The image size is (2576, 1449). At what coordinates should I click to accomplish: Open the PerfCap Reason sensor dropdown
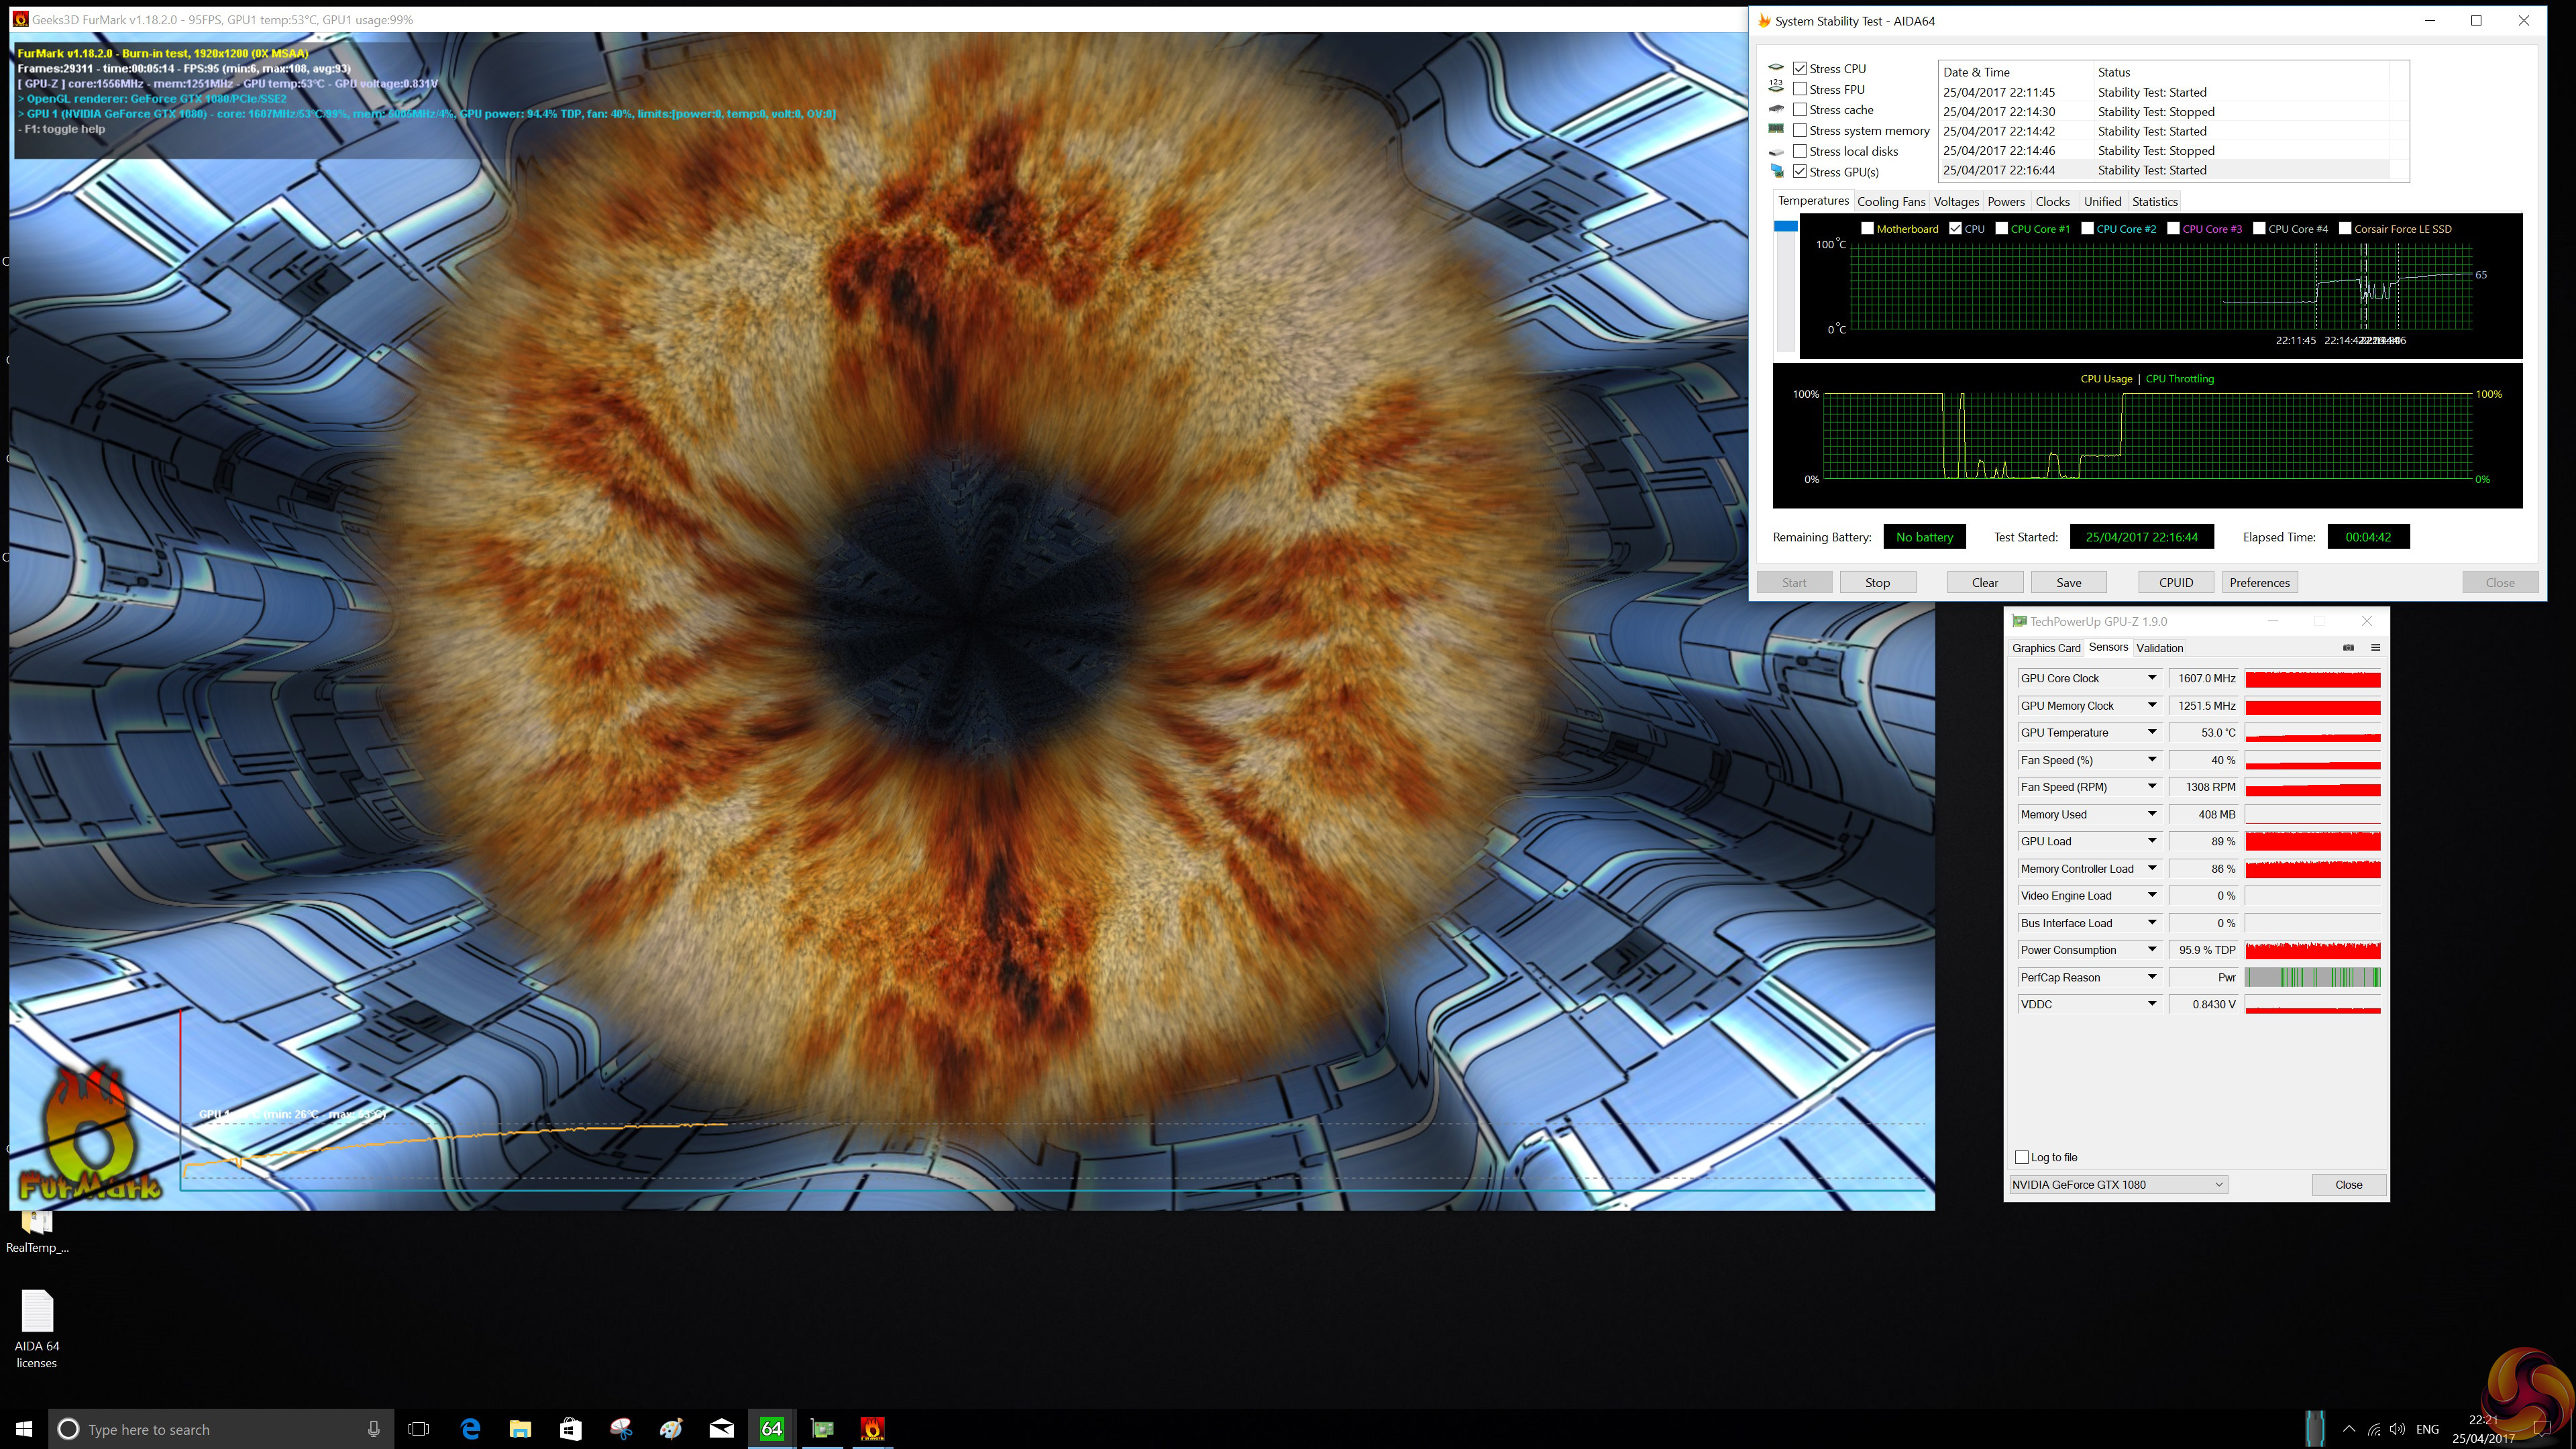(2152, 977)
